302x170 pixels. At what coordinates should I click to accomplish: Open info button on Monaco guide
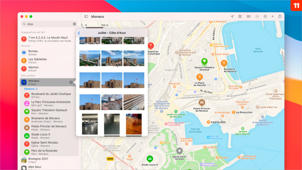pyautogui.click(x=71, y=82)
